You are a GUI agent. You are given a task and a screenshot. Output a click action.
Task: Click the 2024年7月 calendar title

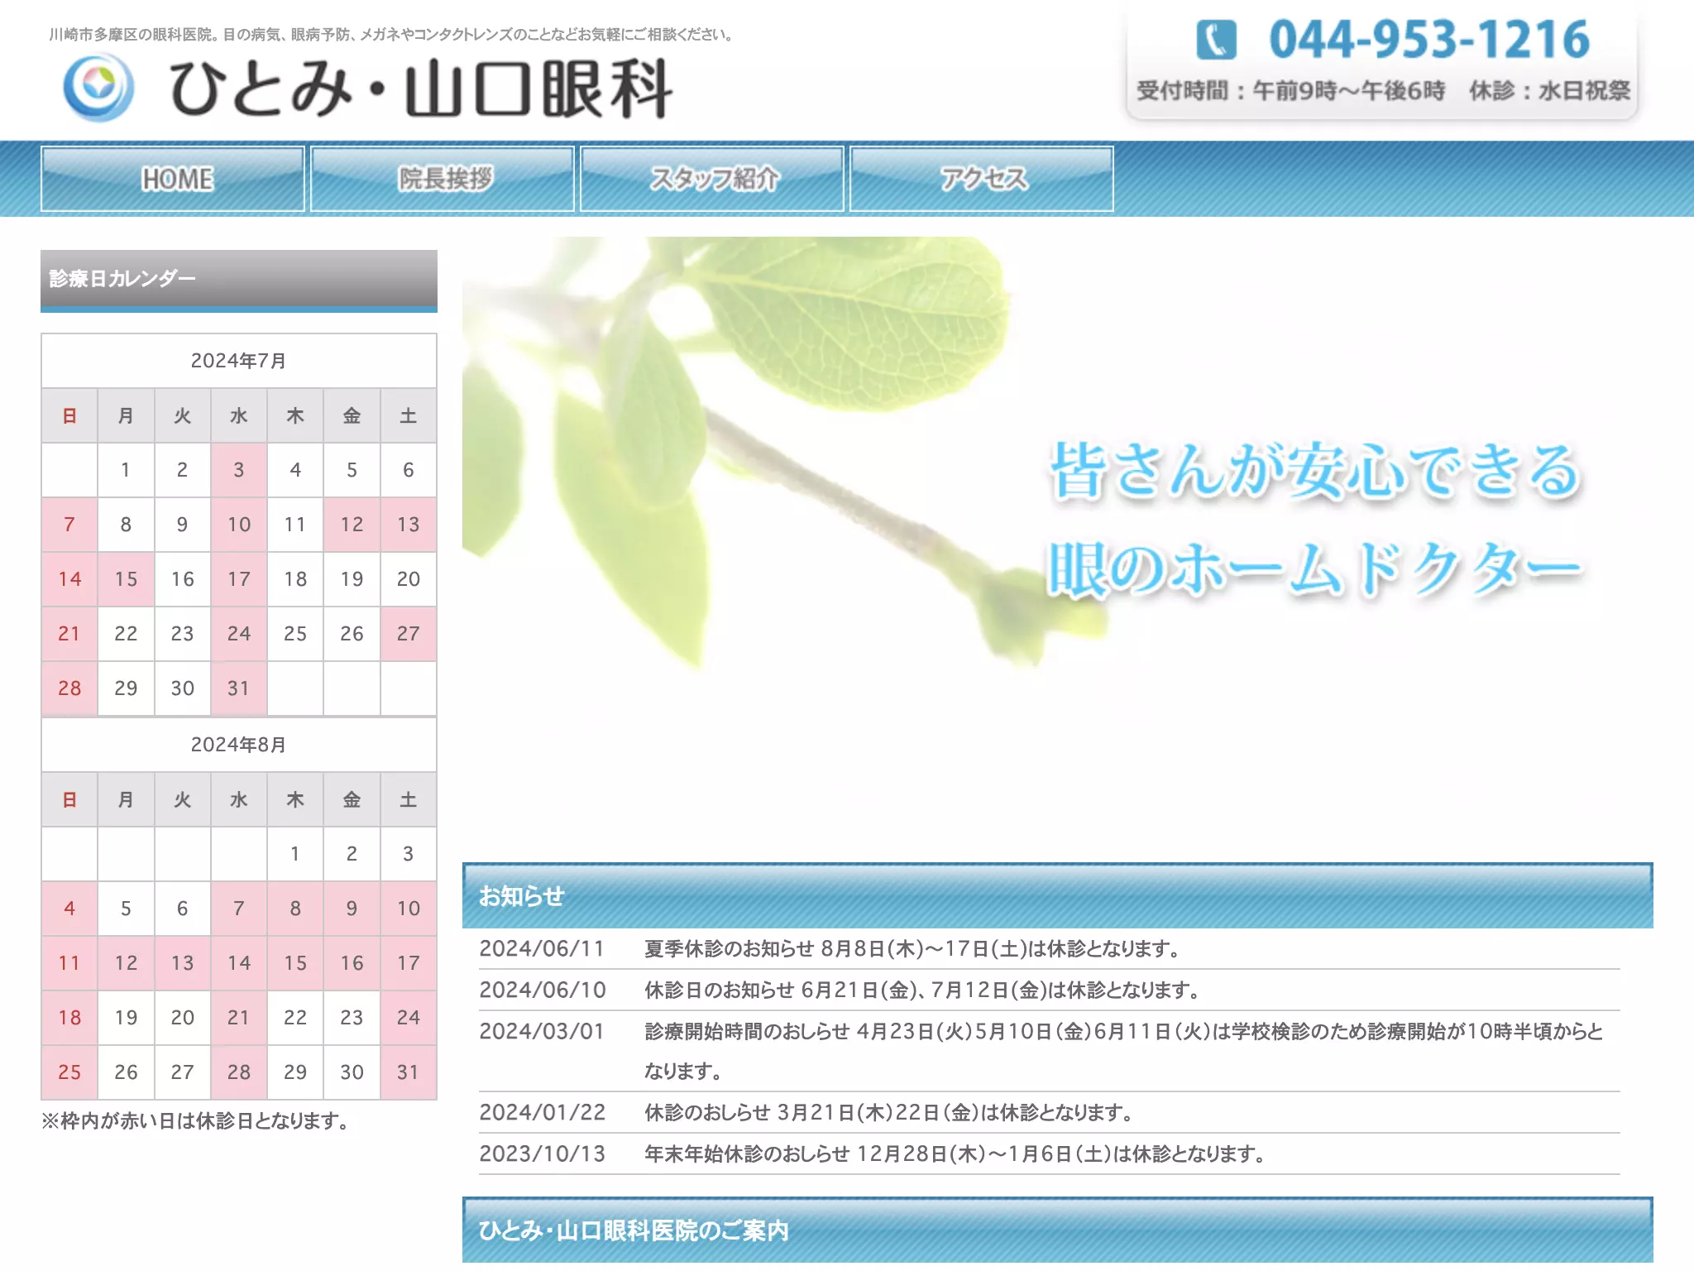[239, 361]
